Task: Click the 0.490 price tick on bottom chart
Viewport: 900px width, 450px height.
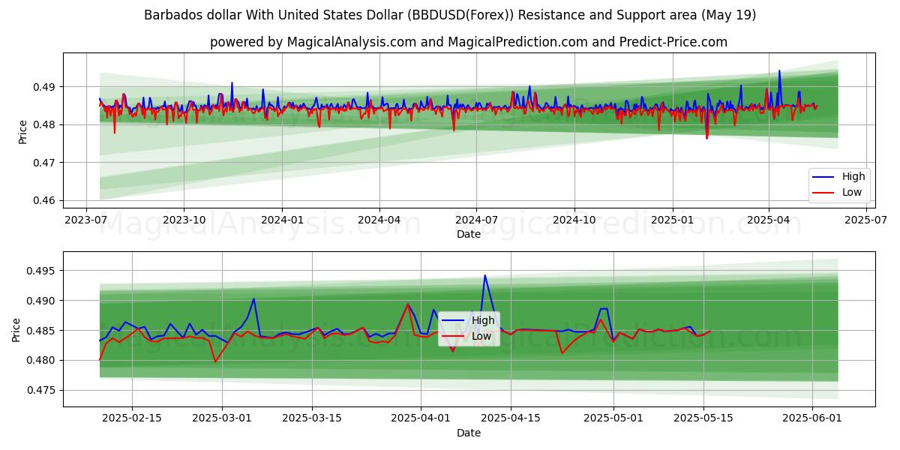Action: (43, 301)
